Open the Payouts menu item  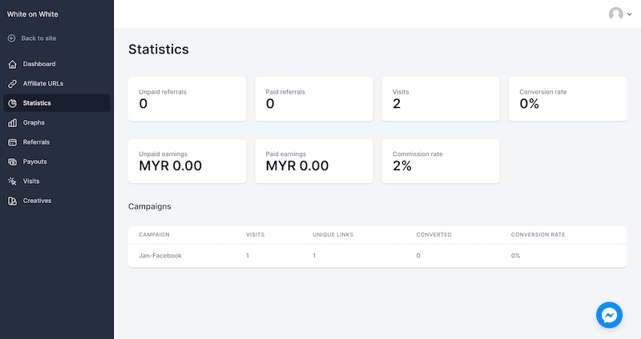point(34,162)
